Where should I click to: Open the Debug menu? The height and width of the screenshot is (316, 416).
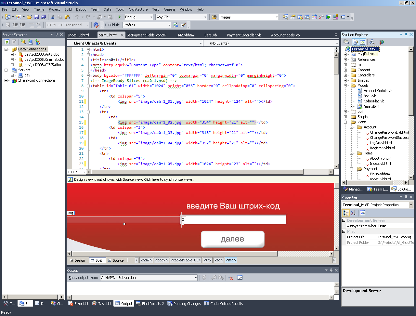[81, 9]
